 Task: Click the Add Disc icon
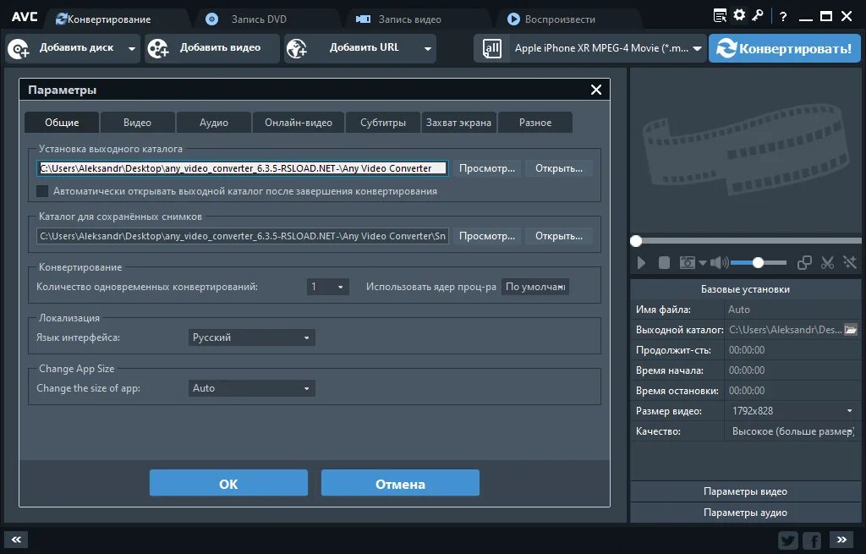[x=19, y=48]
